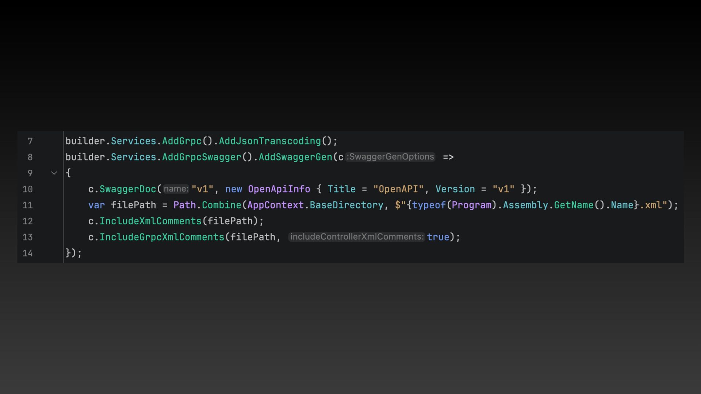Click line number 13 in gutter
This screenshot has height=394, width=701.
tap(28, 237)
